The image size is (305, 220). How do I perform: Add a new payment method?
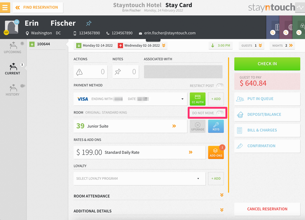[x=216, y=99]
